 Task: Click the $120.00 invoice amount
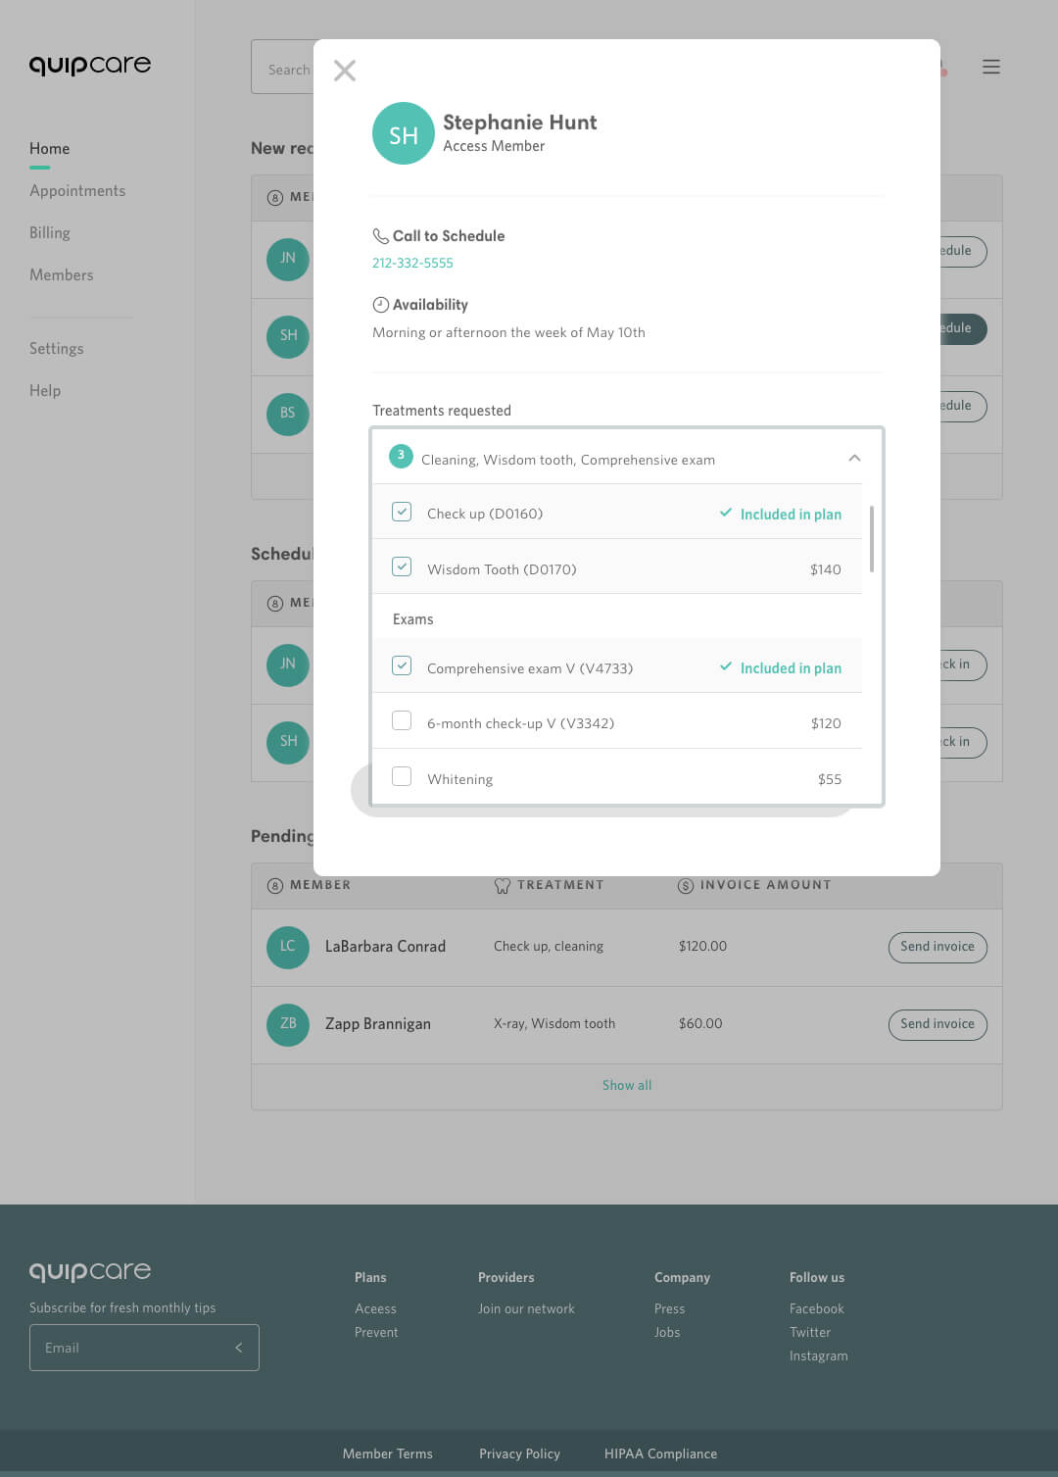(703, 947)
